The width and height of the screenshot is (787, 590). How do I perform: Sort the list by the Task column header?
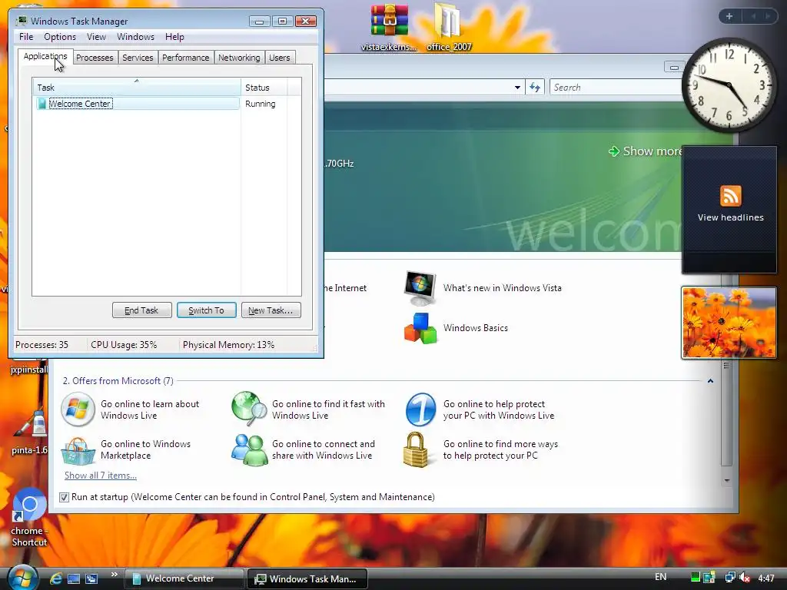(x=137, y=87)
